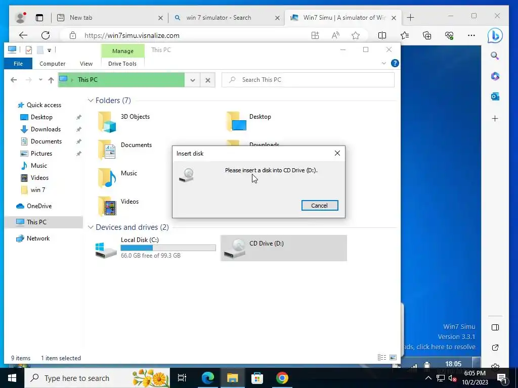Open the win 7 folder in sidebar
The image size is (518, 388).
(x=37, y=190)
